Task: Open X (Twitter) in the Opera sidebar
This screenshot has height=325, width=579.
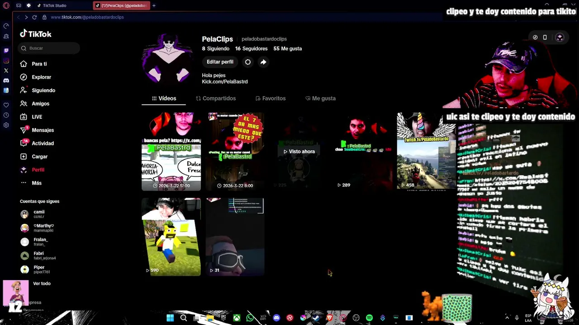Action: 6,70
